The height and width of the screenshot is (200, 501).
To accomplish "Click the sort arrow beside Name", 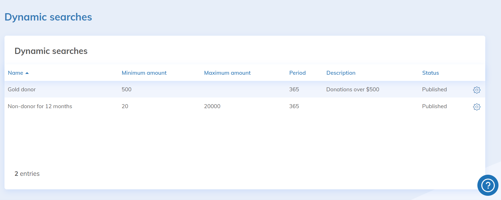I will pyautogui.click(x=27, y=73).
